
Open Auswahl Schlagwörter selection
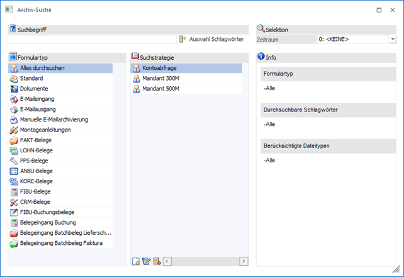point(212,39)
